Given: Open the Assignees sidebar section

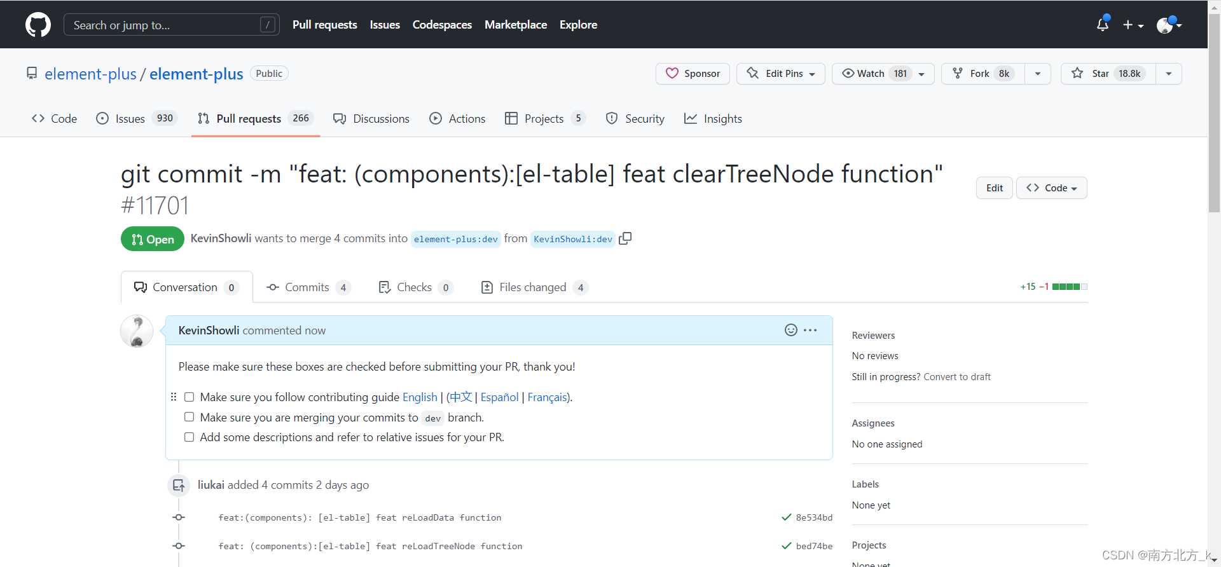Looking at the screenshot, I should [873, 423].
